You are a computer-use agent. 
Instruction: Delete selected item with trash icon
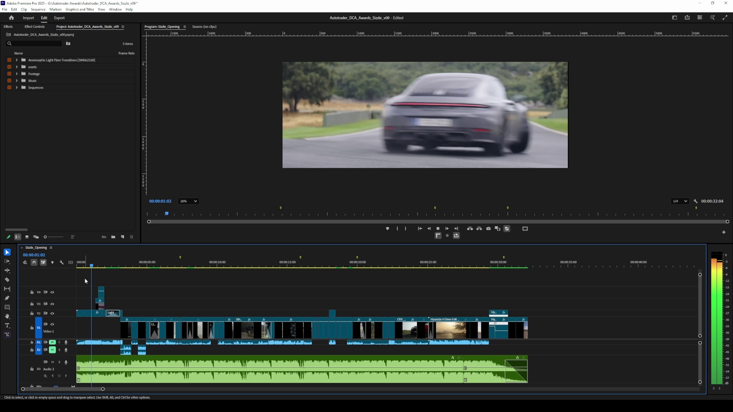pos(132,237)
